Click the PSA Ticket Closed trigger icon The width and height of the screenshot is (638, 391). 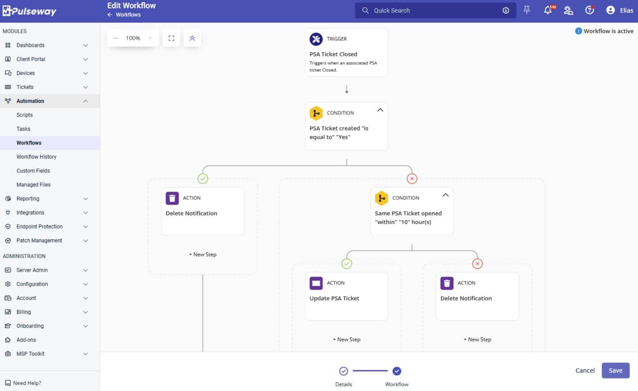click(x=316, y=39)
